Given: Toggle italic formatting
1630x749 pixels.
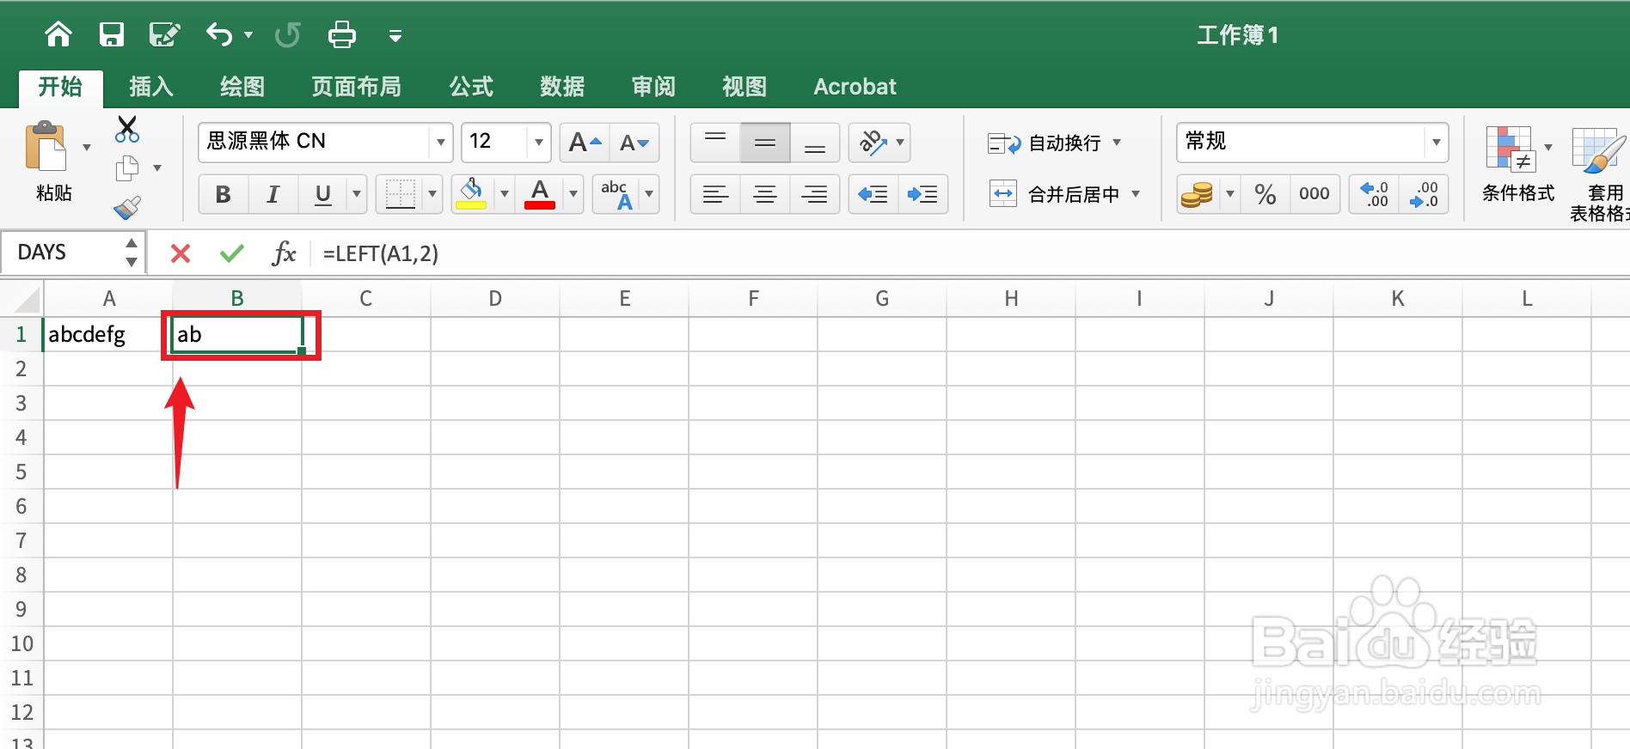Looking at the screenshot, I should [x=273, y=194].
